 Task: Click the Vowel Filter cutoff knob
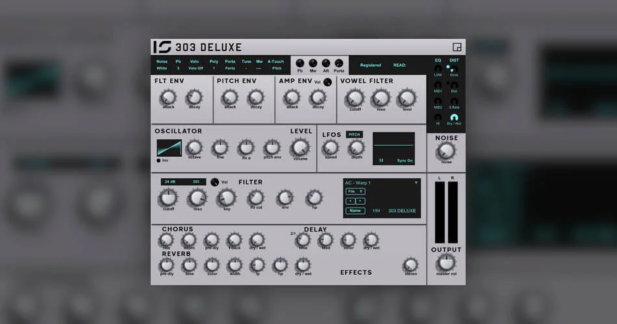pos(355,98)
